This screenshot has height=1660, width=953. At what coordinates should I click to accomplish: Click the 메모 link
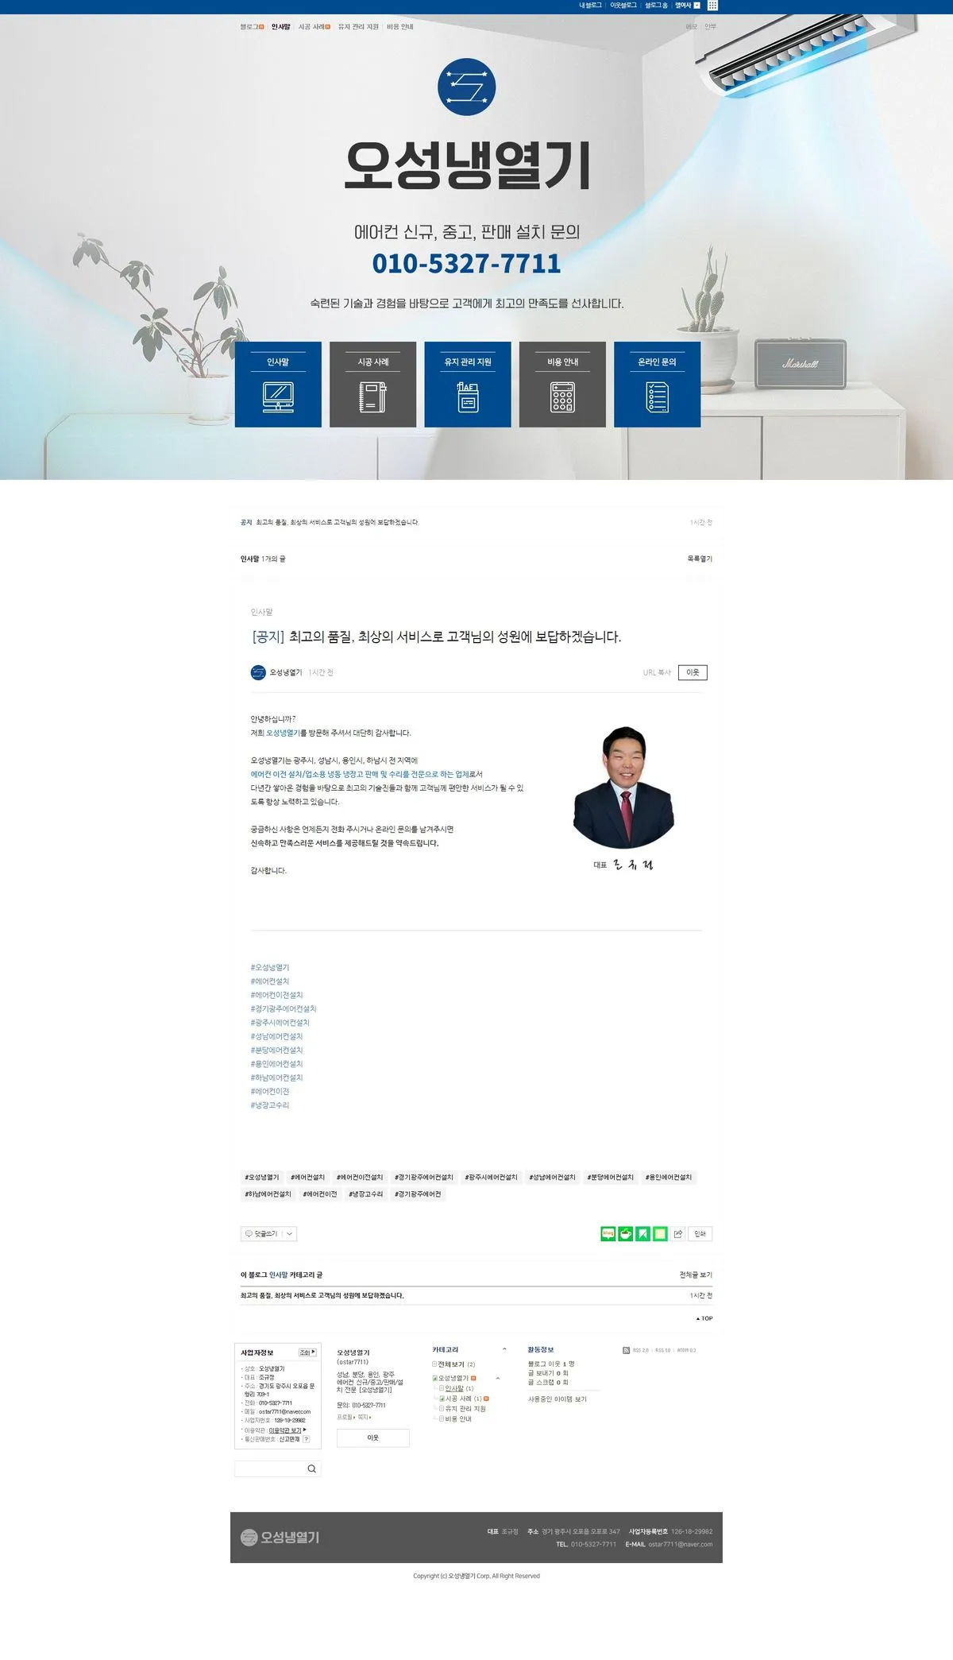692,27
